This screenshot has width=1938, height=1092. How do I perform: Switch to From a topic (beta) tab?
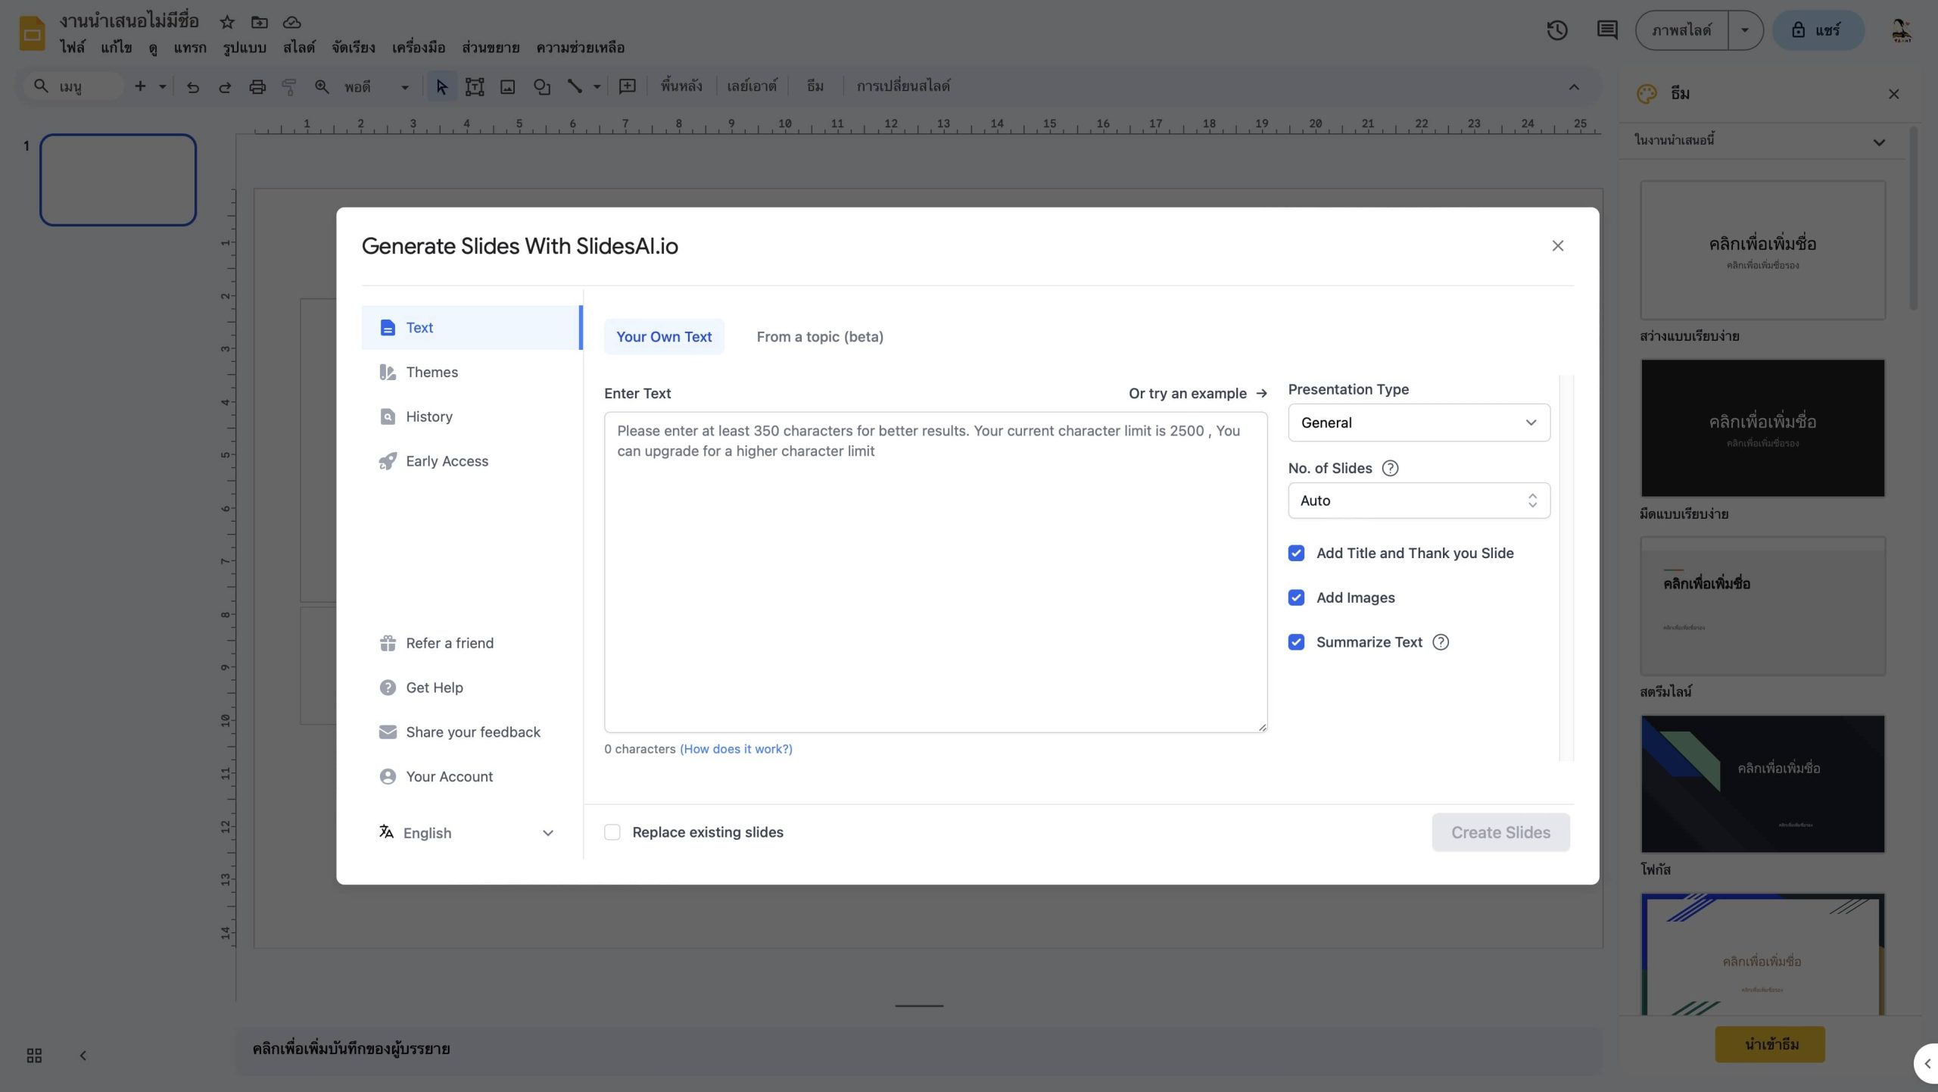819,337
